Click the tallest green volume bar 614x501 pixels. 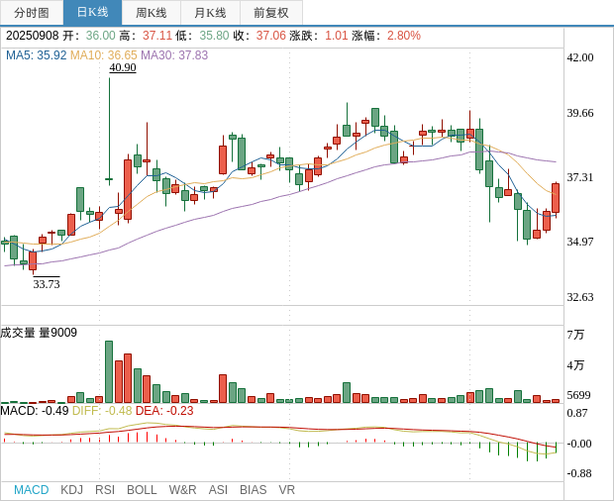click(x=109, y=372)
